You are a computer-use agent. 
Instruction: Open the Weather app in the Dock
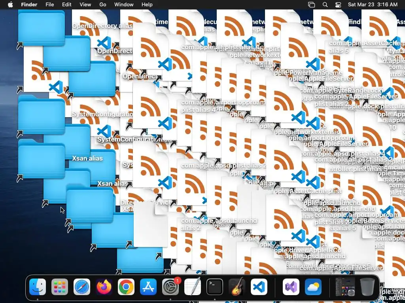click(313, 287)
